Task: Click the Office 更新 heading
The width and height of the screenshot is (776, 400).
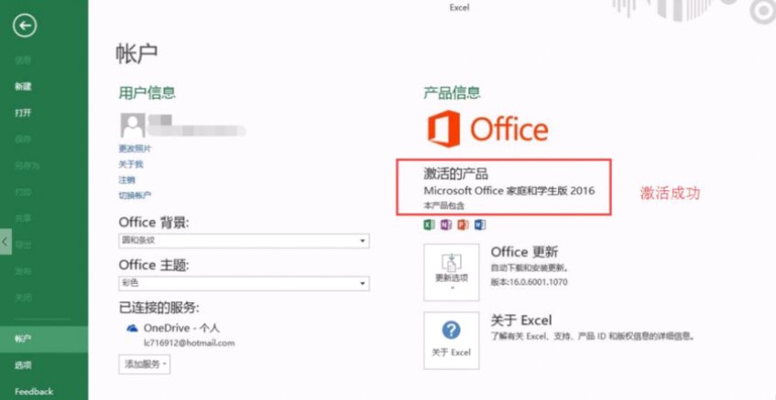Action: [524, 252]
